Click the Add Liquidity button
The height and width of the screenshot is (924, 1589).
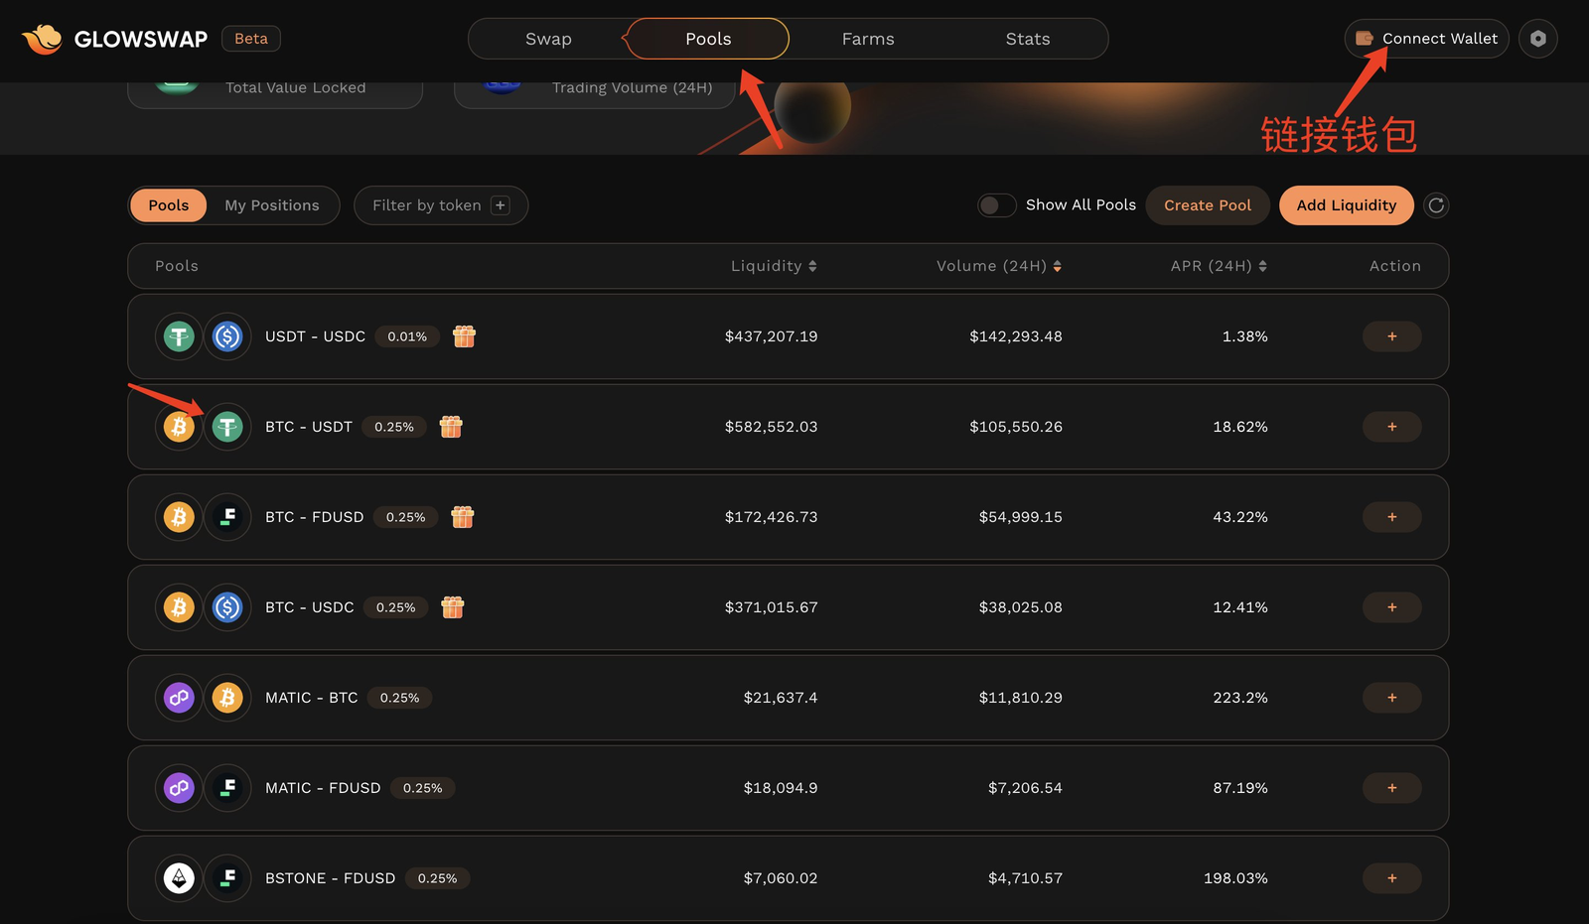pyautogui.click(x=1346, y=205)
